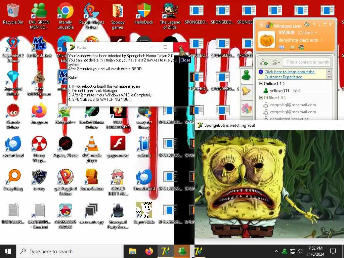This screenshot has width=344, height=258.
Task: Open the Windows Start button
Action: (8, 251)
